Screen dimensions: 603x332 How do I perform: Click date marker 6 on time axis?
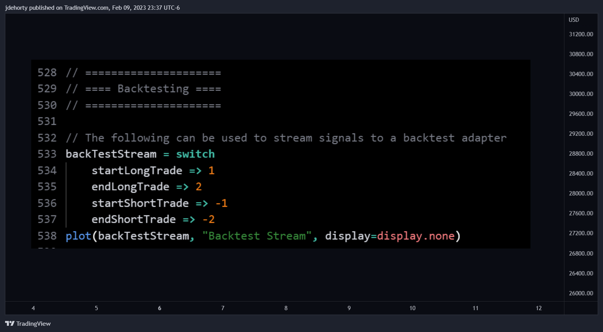pyautogui.click(x=160, y=308)
